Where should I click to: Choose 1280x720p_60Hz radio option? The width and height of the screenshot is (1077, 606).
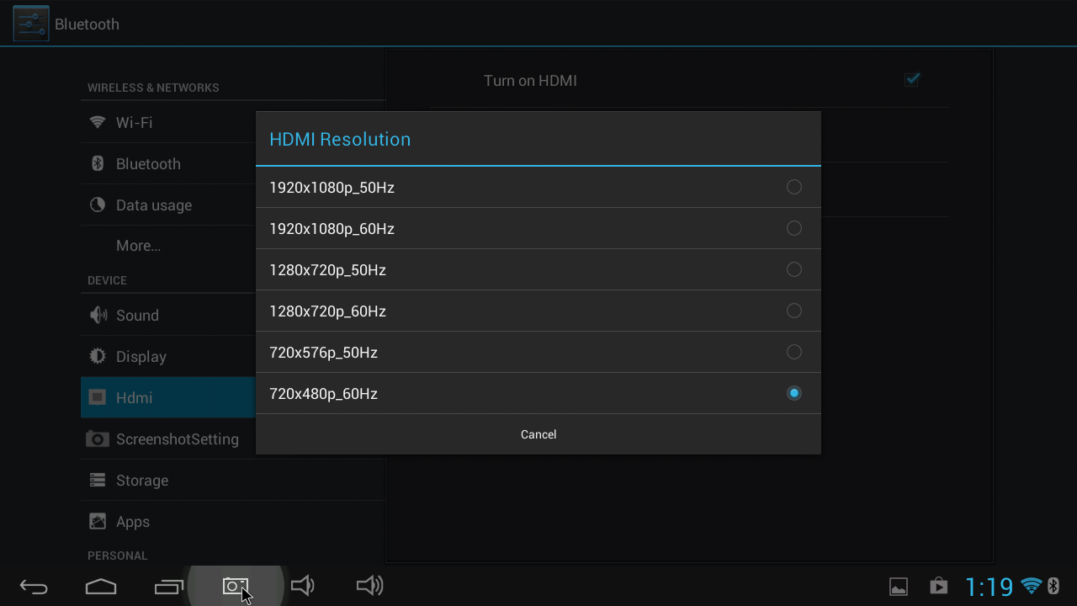click(x=793, y=311)
